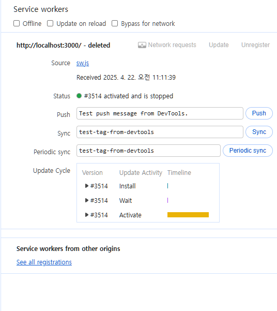Click the Update Activity column header
The height and width of the screenshot is (311, 277).
point(141,172)
